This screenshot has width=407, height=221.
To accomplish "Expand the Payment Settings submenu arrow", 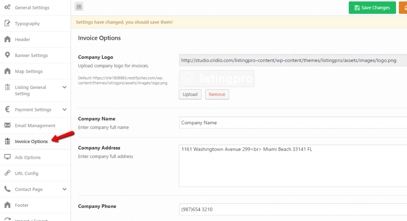I will [64, 110].
